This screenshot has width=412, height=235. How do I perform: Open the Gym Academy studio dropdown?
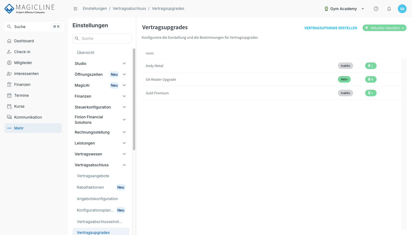click(344, 9)
